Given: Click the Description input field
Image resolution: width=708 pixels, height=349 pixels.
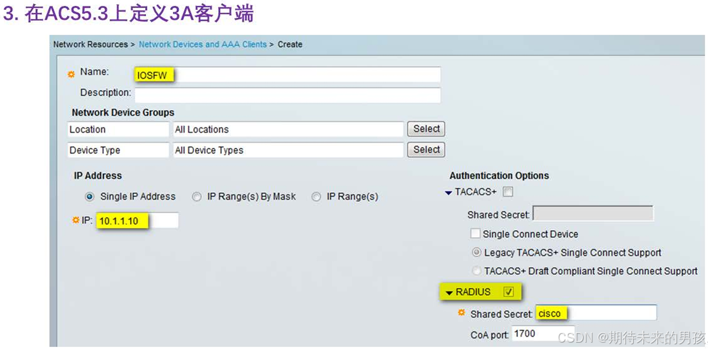Looking at the screenshot, I should pos(287,95).
